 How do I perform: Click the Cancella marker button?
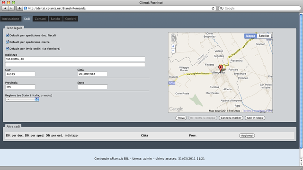click(x=231, y=118)
